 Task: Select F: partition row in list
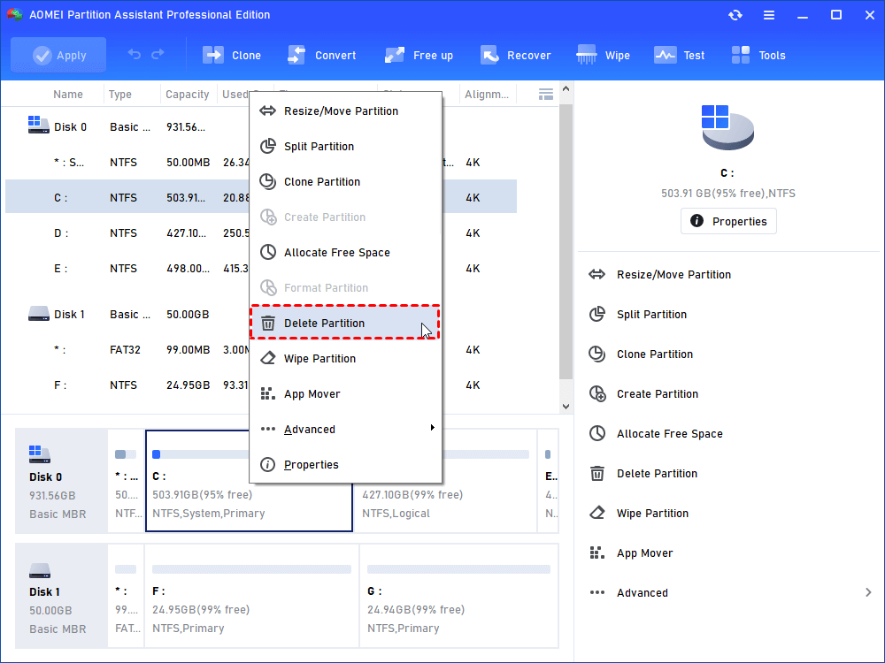[x=261, y=385]
